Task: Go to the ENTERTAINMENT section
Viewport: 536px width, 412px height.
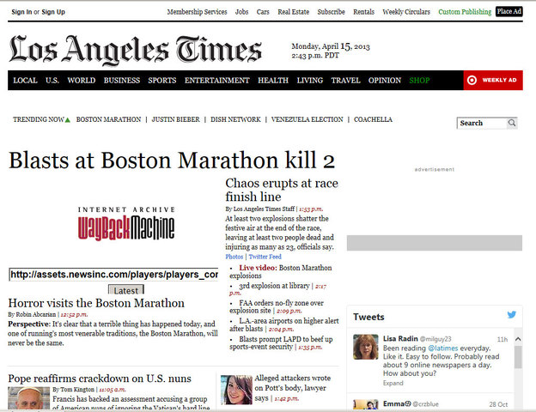Action: pos(216,81)
